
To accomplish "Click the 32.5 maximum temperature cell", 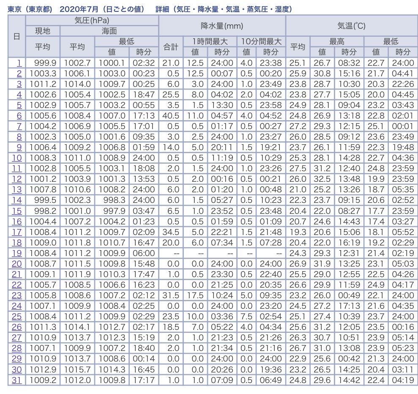I will pyautogui.click(x=322, y=179).
